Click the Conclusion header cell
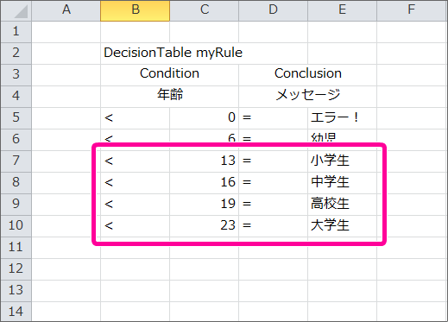448x322 pixels. click(307, 75)
